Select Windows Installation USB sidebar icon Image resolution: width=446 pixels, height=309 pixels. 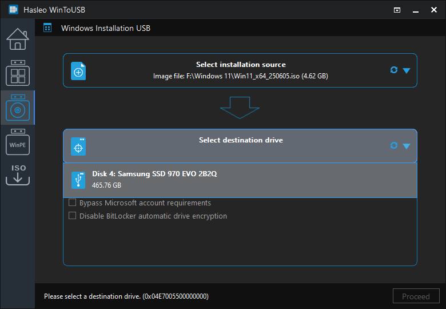[x=18, y=108]
